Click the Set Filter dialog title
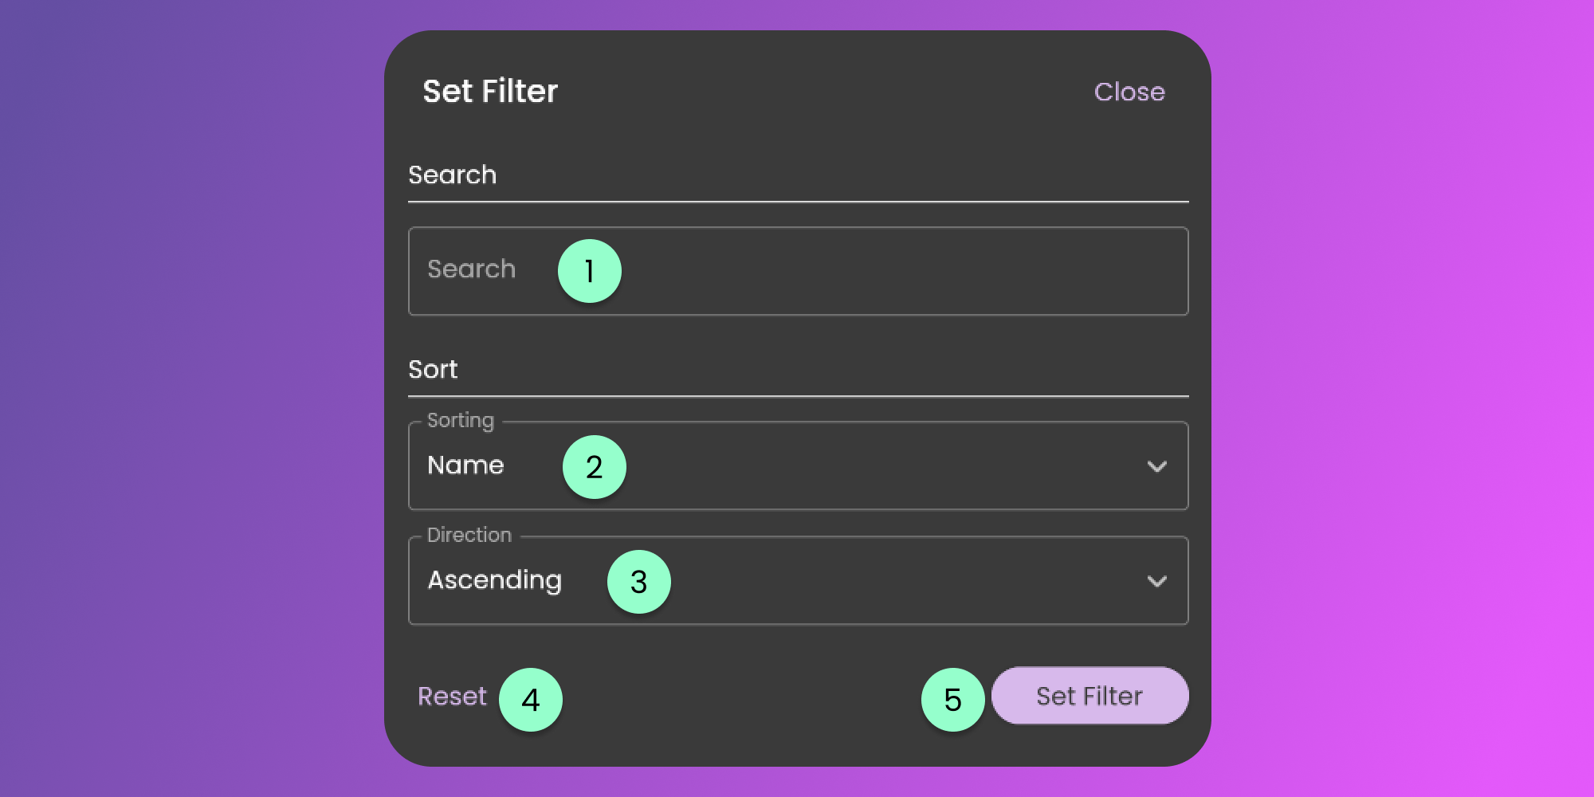The height and width of the screenshot is (797, 1594). tap(490, 92)
